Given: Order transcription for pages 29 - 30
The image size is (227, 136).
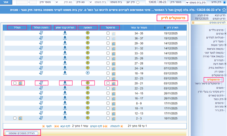Looking at the screenshot, I should (x=41, y=43).
